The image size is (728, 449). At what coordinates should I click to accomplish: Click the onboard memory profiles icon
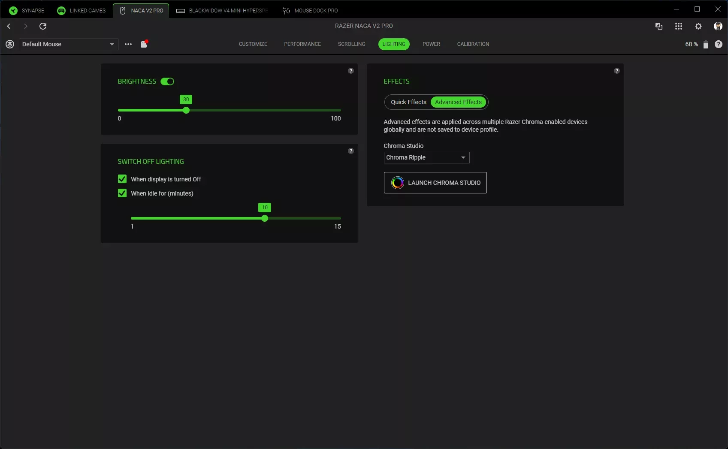[x=144, y=44]
